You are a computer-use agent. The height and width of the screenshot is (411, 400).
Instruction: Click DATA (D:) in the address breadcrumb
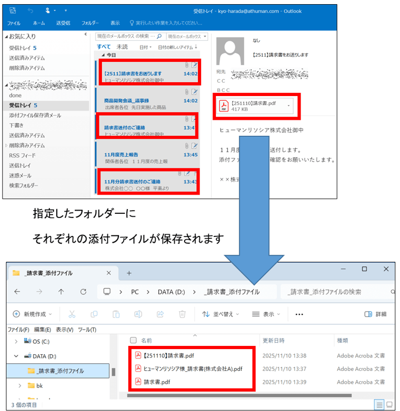point(171,292)
